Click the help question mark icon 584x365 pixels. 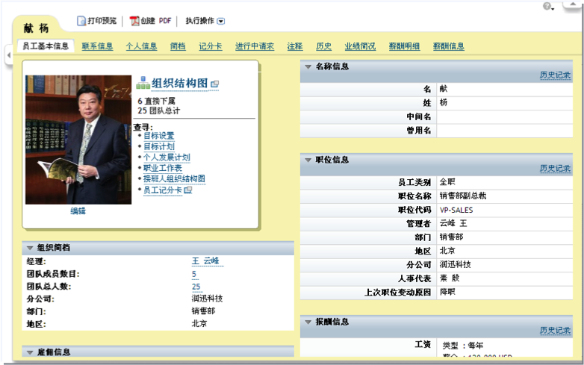(547, 6)
